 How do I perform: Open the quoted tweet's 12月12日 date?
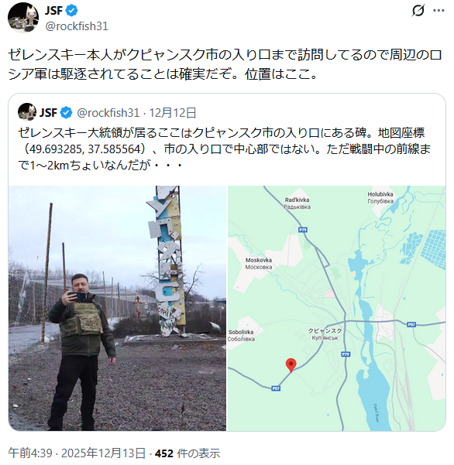(173, 113)
